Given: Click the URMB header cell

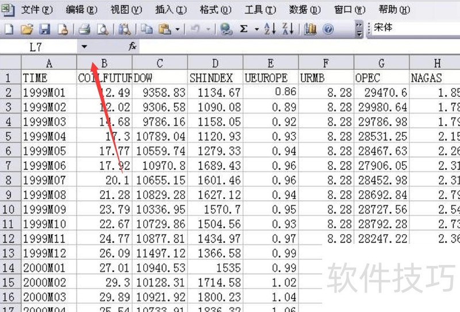Looking at the screenshot, I should pos(326,77).
